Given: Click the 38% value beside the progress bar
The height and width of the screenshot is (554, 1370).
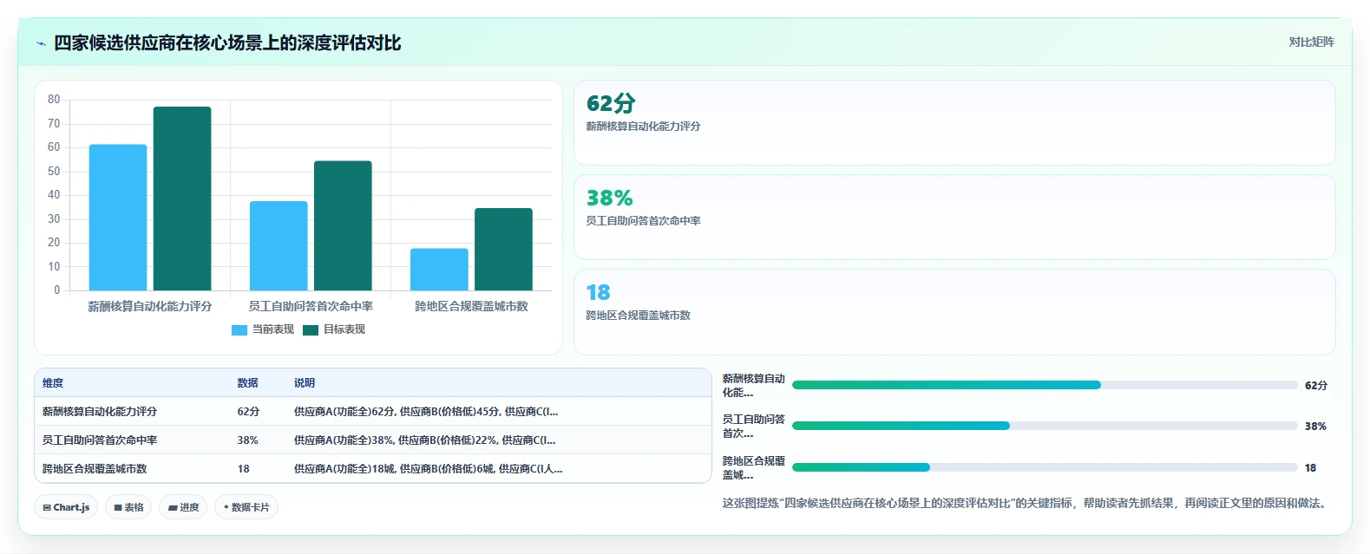Looking at the screenshot, I should coord(1315,427).
